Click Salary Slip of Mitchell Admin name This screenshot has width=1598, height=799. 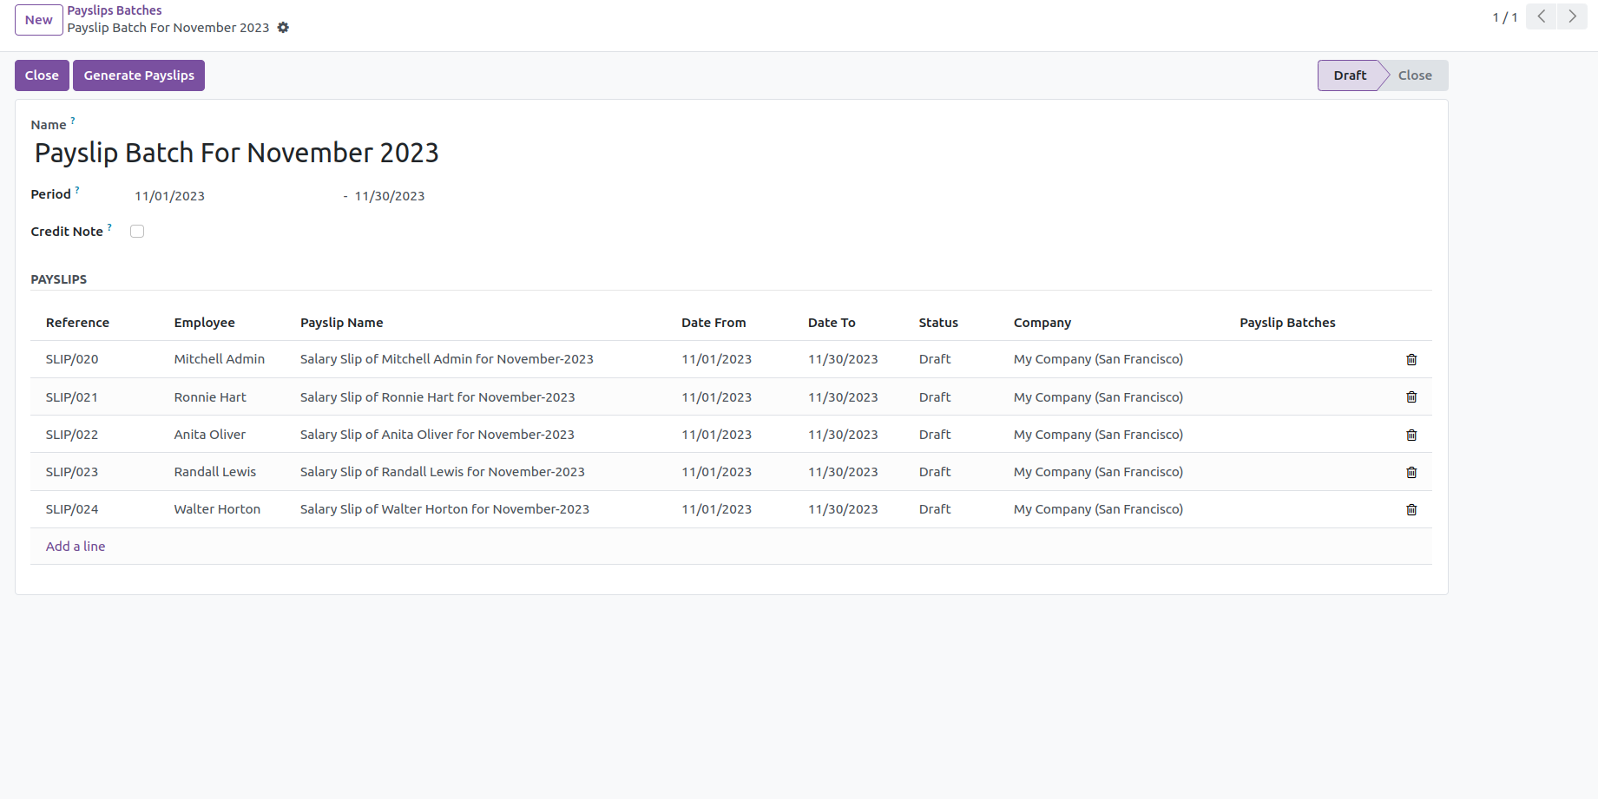tap(447, 359)
